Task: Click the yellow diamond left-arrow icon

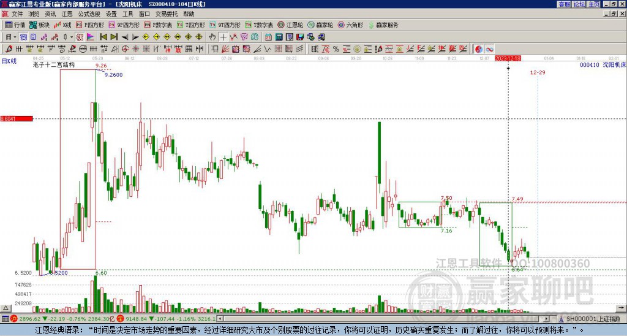Action: 146,37
